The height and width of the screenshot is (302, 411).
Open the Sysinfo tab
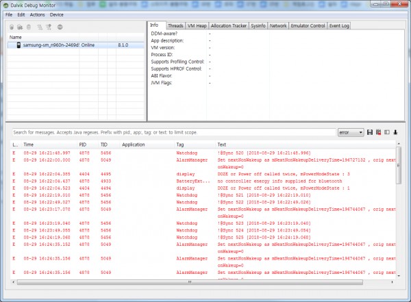[258, 26]
